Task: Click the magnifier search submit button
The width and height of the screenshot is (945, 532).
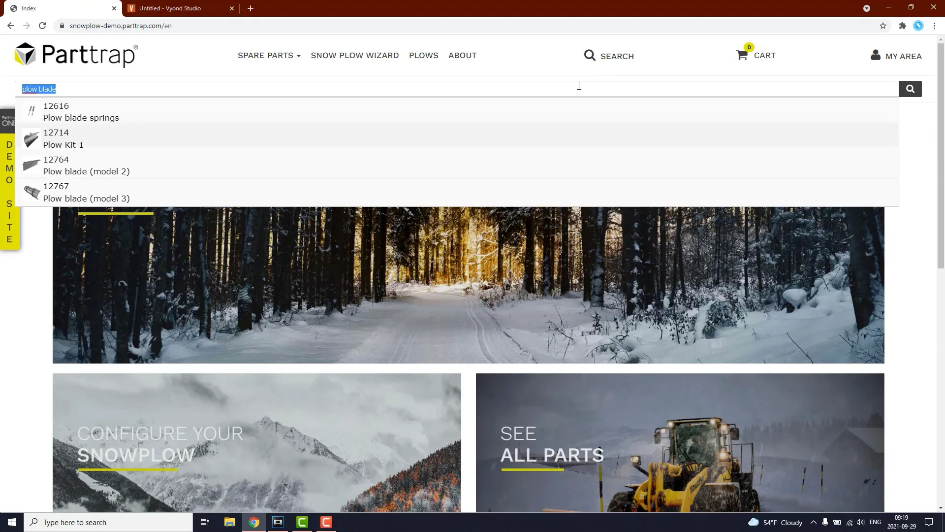Action: coord(910,89)
